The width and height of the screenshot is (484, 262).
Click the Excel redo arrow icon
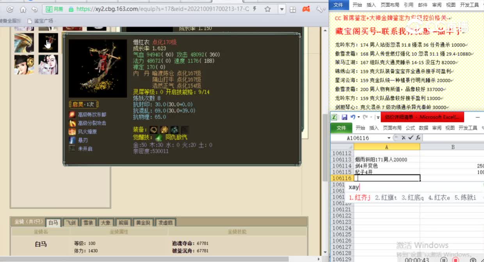365,117
